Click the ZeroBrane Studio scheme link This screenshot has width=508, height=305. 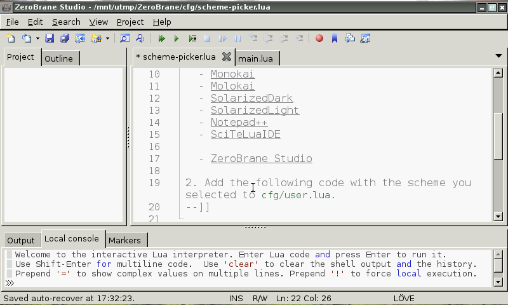pyautogui.click(x=262, y=158)
